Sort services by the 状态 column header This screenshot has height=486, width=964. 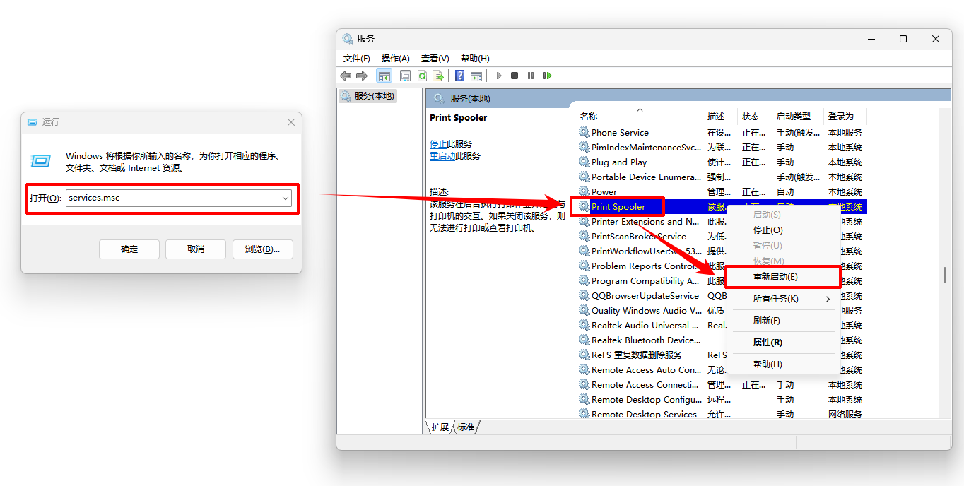point(756,116)
